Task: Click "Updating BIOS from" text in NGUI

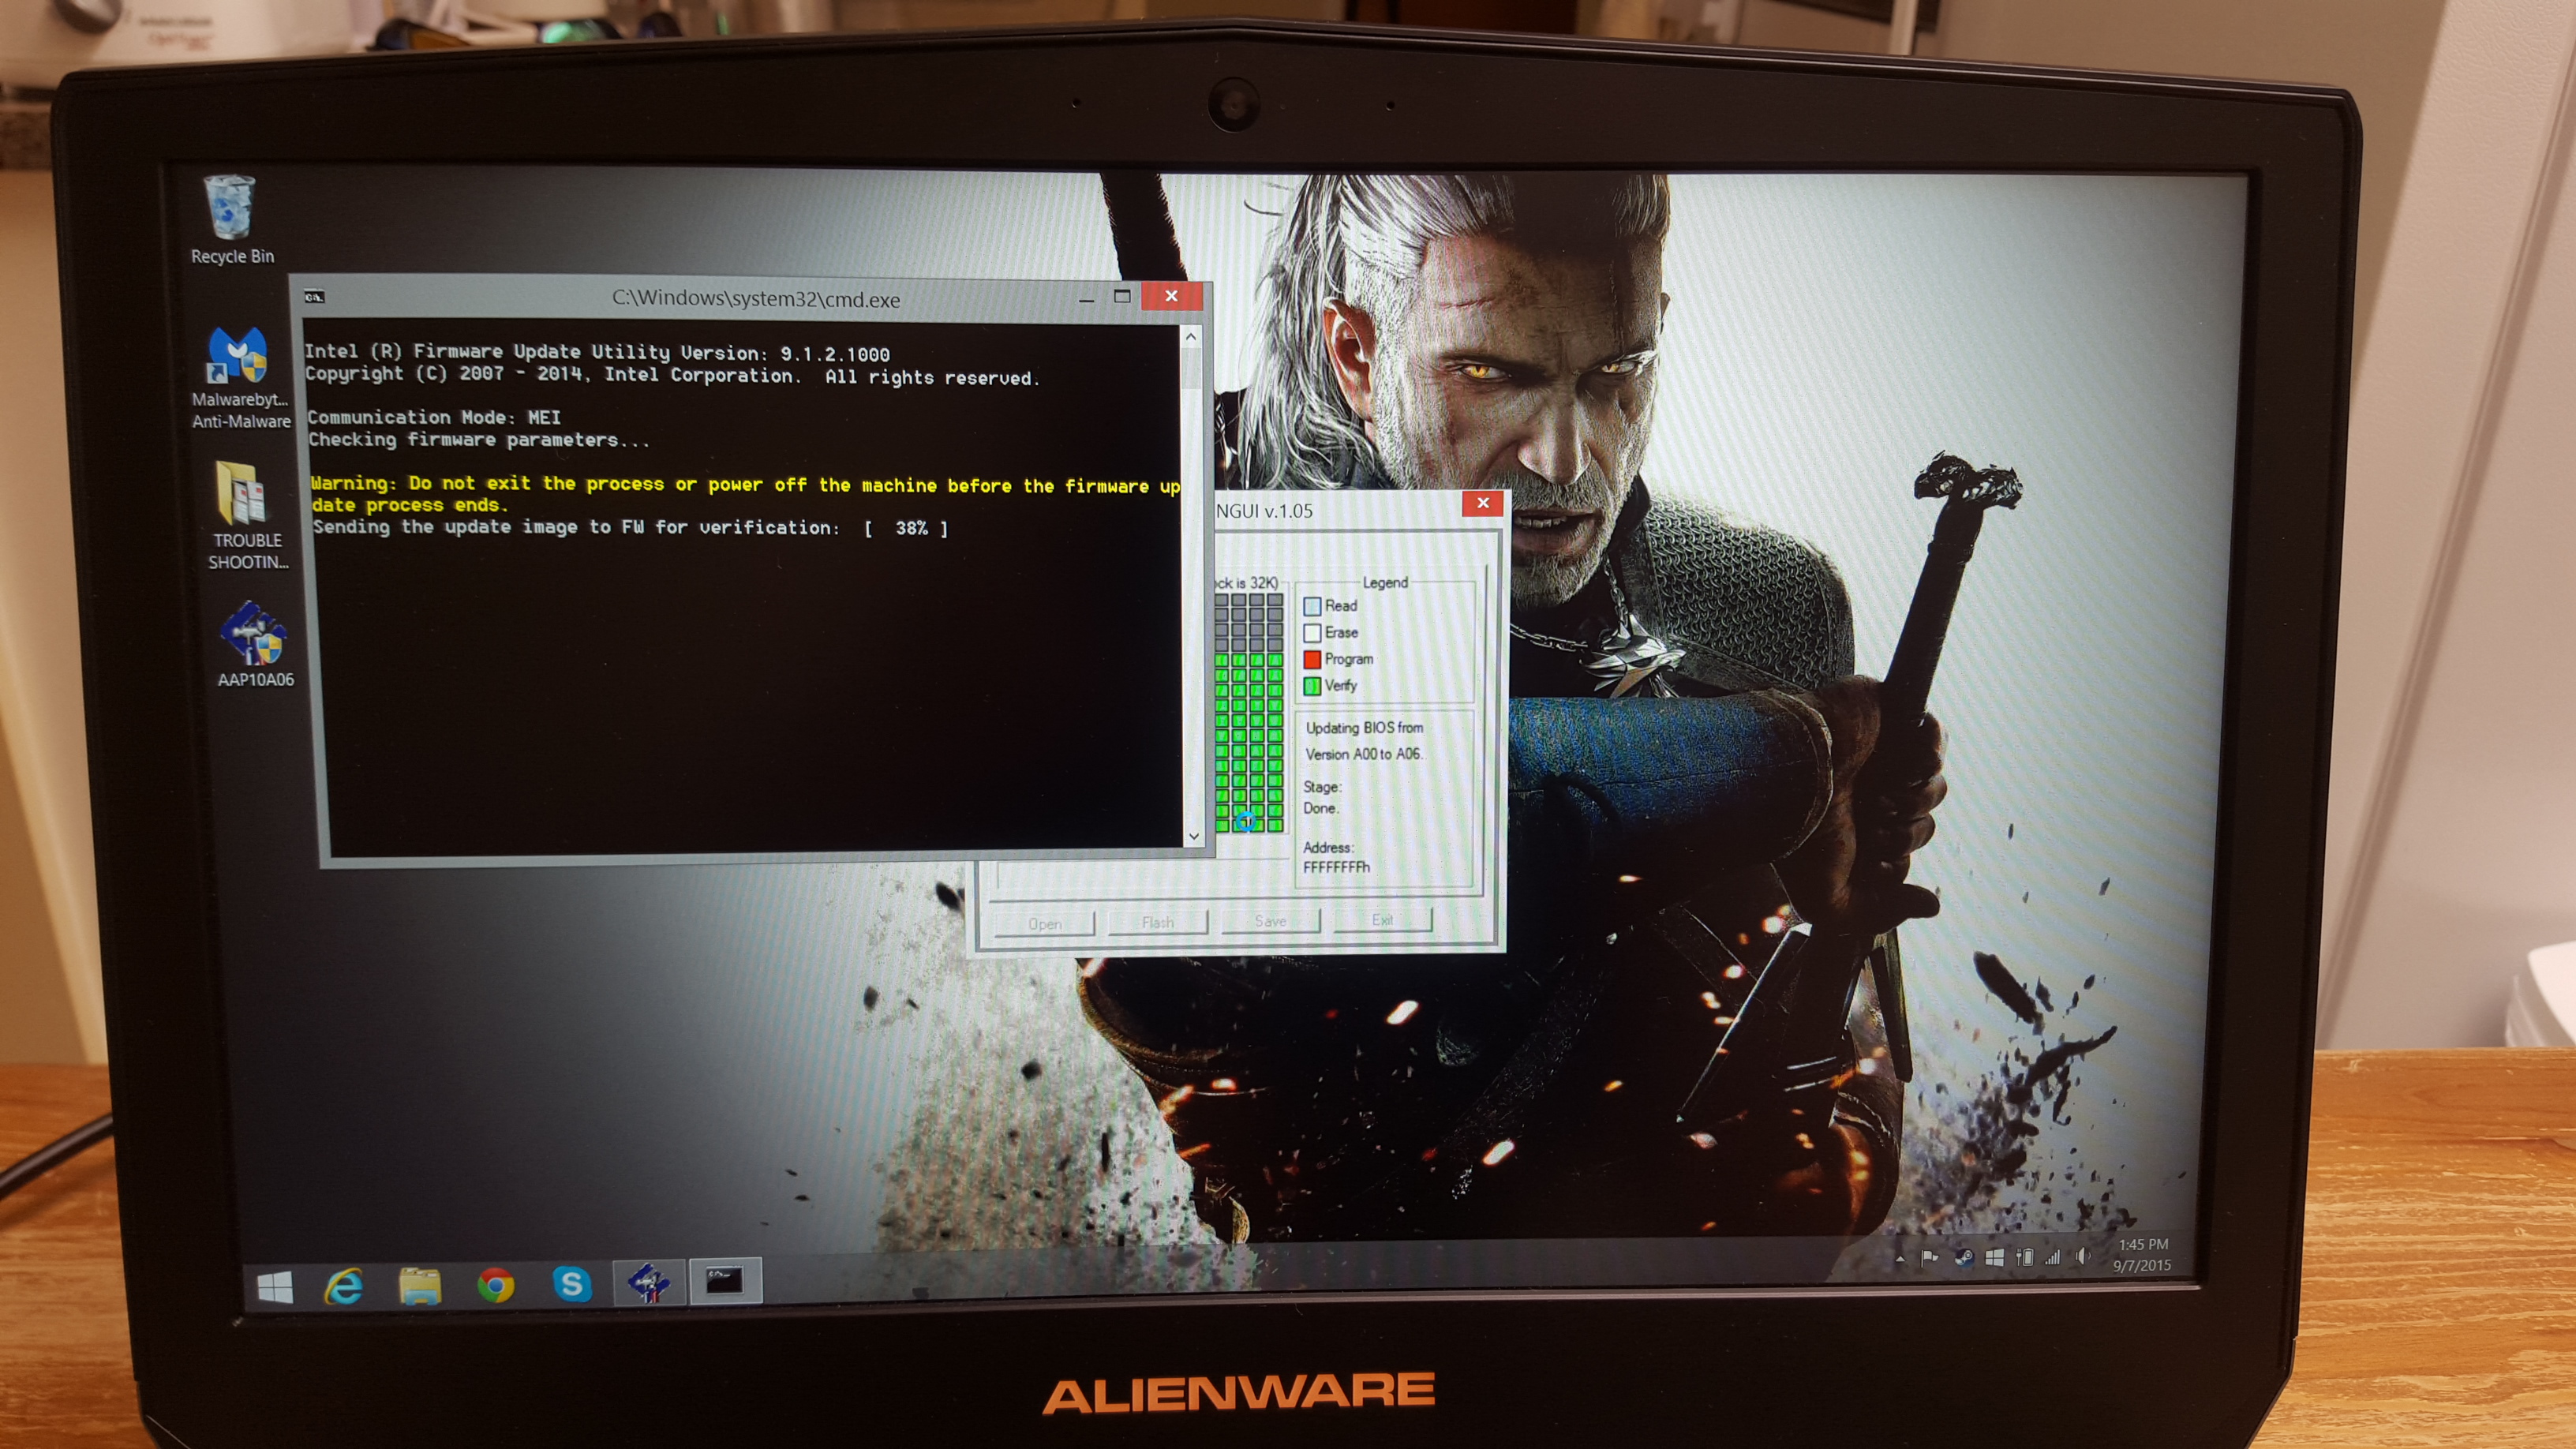Action: click(1364, 728)
